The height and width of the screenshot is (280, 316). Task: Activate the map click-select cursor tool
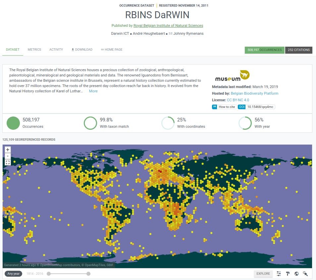tap(305, 274)
